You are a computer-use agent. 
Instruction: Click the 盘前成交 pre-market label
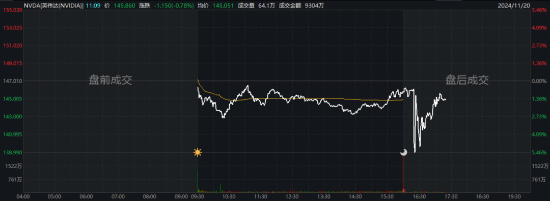pos(110,81)
